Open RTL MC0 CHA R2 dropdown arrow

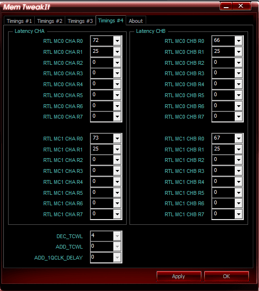click(x=117, y=63)
